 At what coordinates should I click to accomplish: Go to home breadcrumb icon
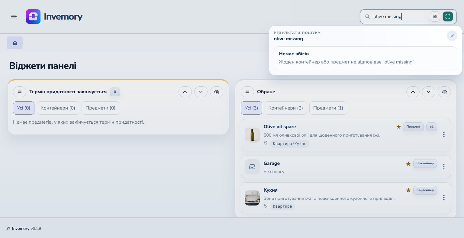point(15,43)
